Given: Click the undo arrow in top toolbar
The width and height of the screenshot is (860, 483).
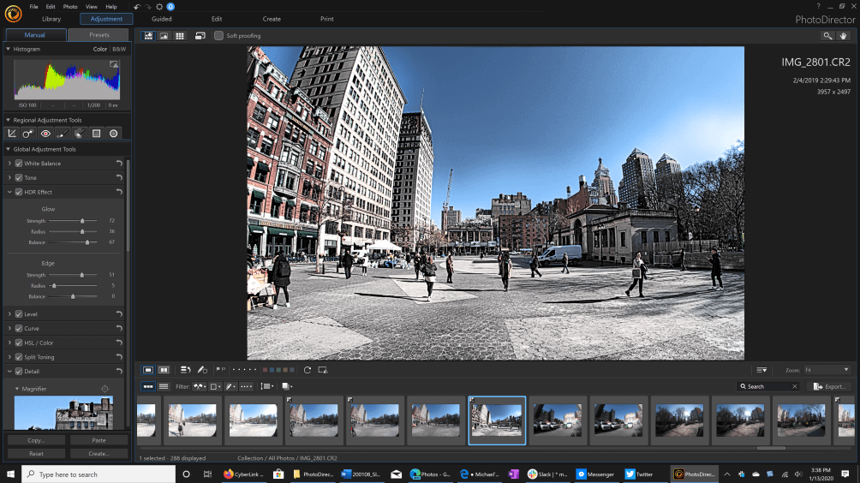Looking at the screenshot, I should click(x=137, y=6).
